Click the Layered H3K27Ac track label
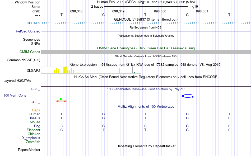 click(x=17, y=81)
